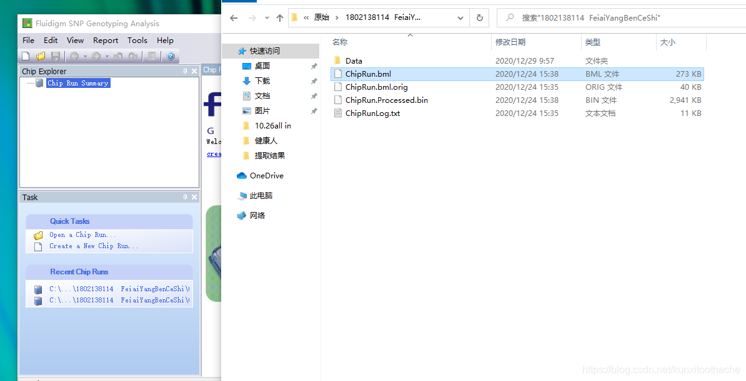Open 此电脑 in navigation pane
Viewport: 746px width, 381px height.
pyautogui.click(x=261, y=196)
